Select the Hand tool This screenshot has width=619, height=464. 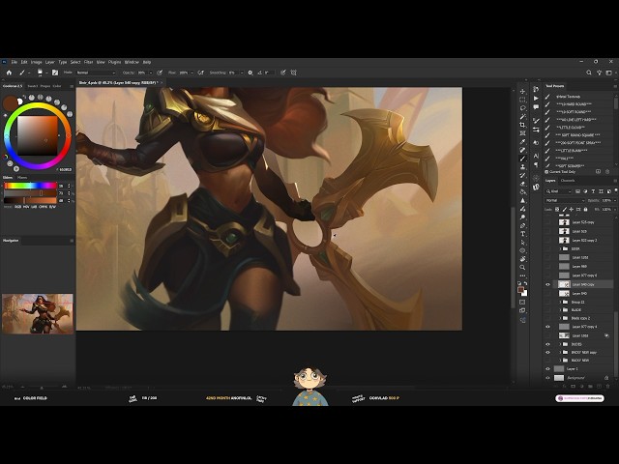click(x=522, y=259)
